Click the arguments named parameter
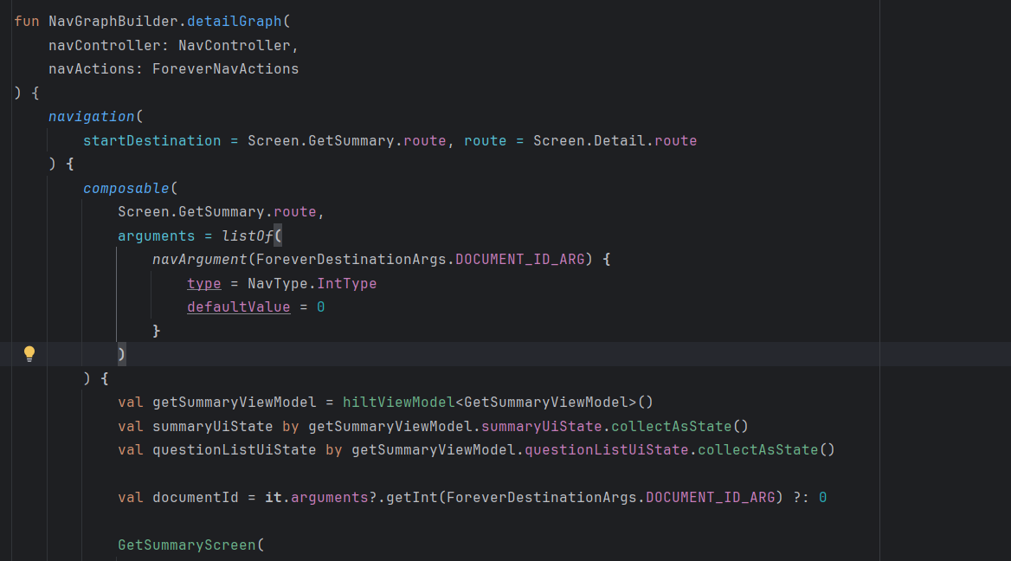 pyautogui.click(x=156, y=236)
